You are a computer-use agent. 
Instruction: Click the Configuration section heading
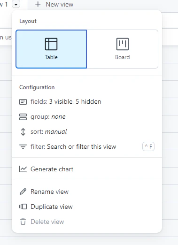[37, 87]
